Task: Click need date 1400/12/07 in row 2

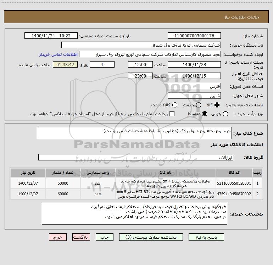Action: pos(28,194)
